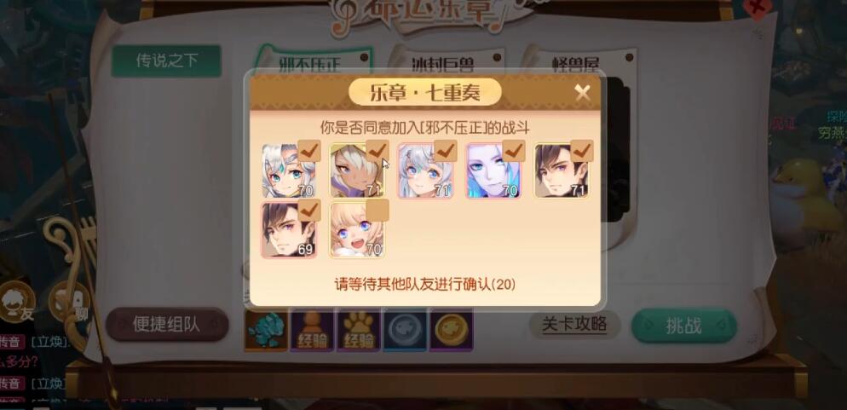Open the chat icon beside friends
Viewport: 847px width, 410px height.
pyautogui.click(x=70, y=302)
